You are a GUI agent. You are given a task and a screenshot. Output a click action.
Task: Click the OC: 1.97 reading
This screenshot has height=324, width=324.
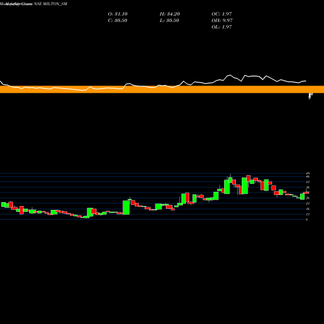(222, 14)
